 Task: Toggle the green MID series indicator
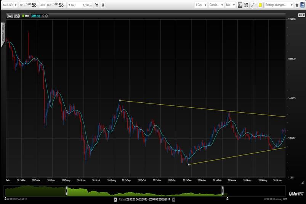25,16
